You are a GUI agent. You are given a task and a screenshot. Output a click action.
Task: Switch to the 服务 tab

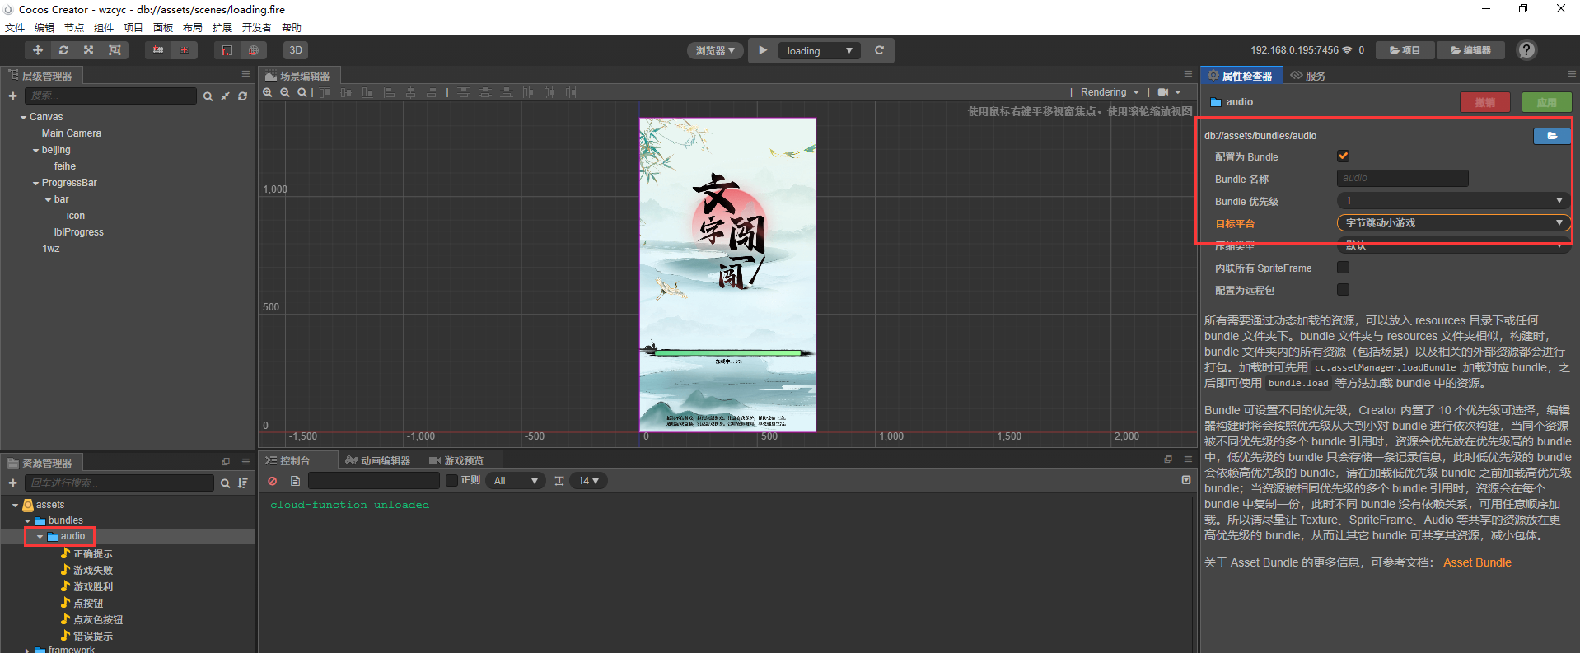(x=1308, y=76)
